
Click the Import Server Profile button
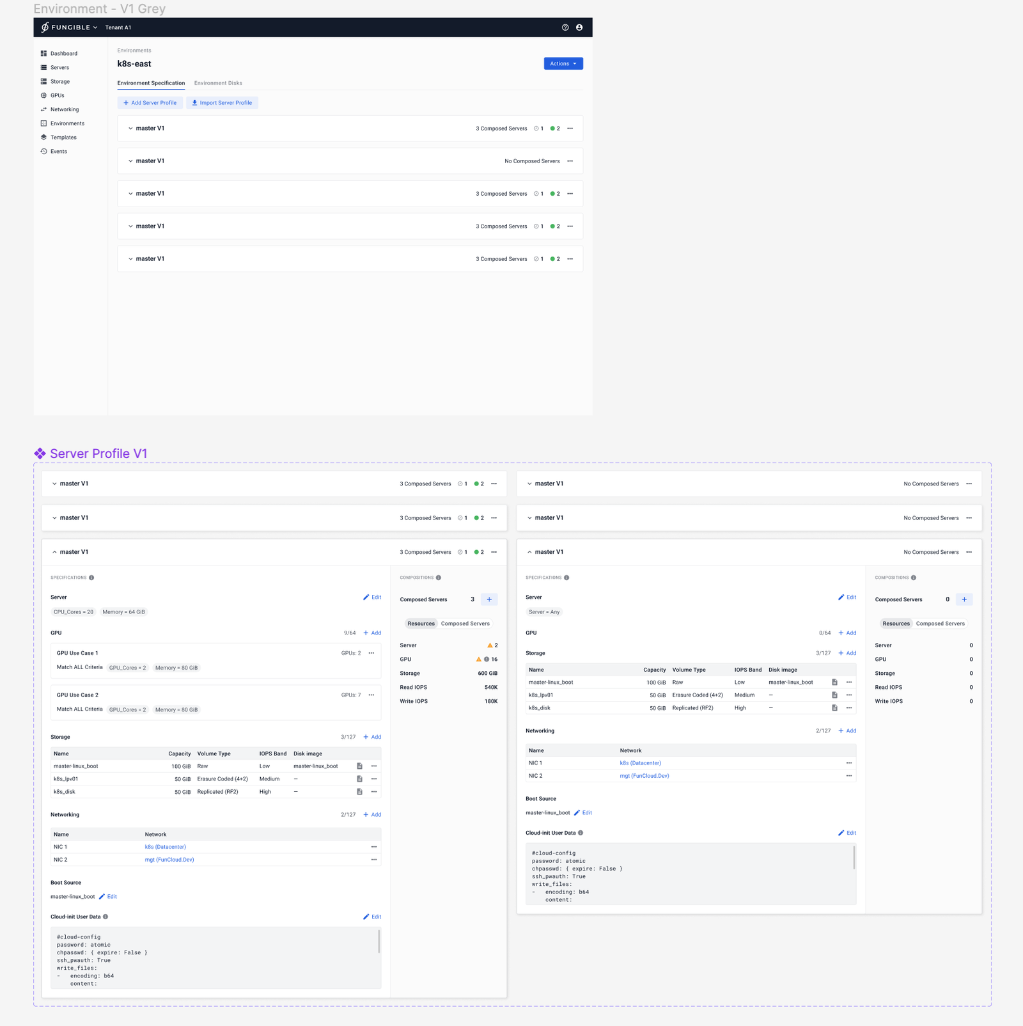(x=222, y=103)
